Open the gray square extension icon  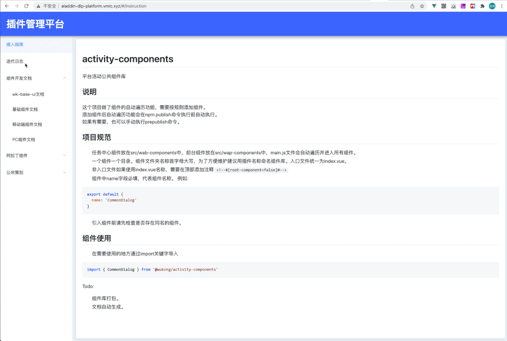point(453,6)
